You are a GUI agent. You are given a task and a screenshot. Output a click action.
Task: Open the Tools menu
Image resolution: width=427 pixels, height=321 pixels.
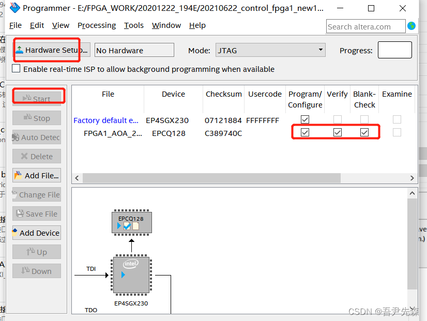pyautogui.click(x=134, y=25)
